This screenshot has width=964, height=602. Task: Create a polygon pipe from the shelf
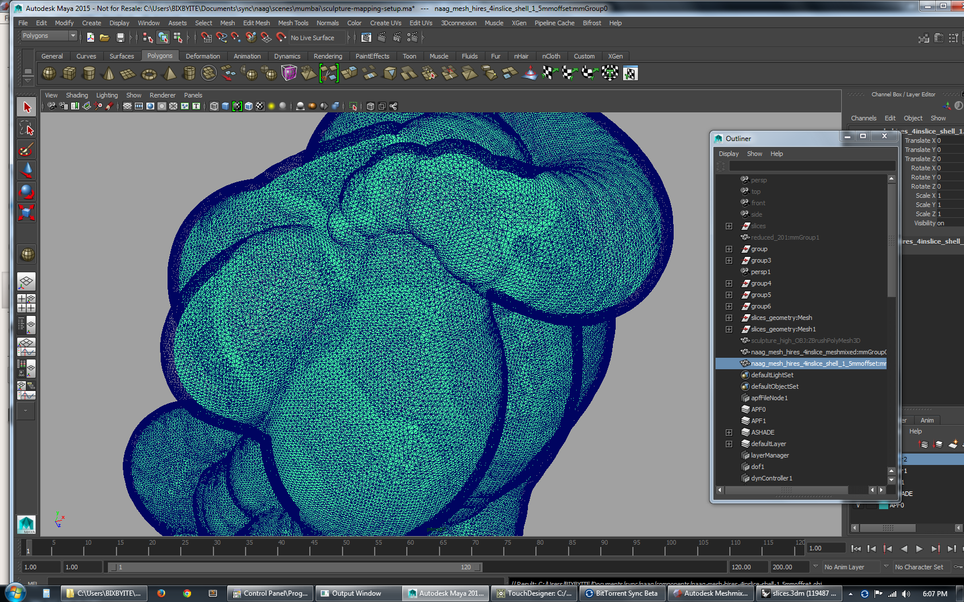pos(189,73)
